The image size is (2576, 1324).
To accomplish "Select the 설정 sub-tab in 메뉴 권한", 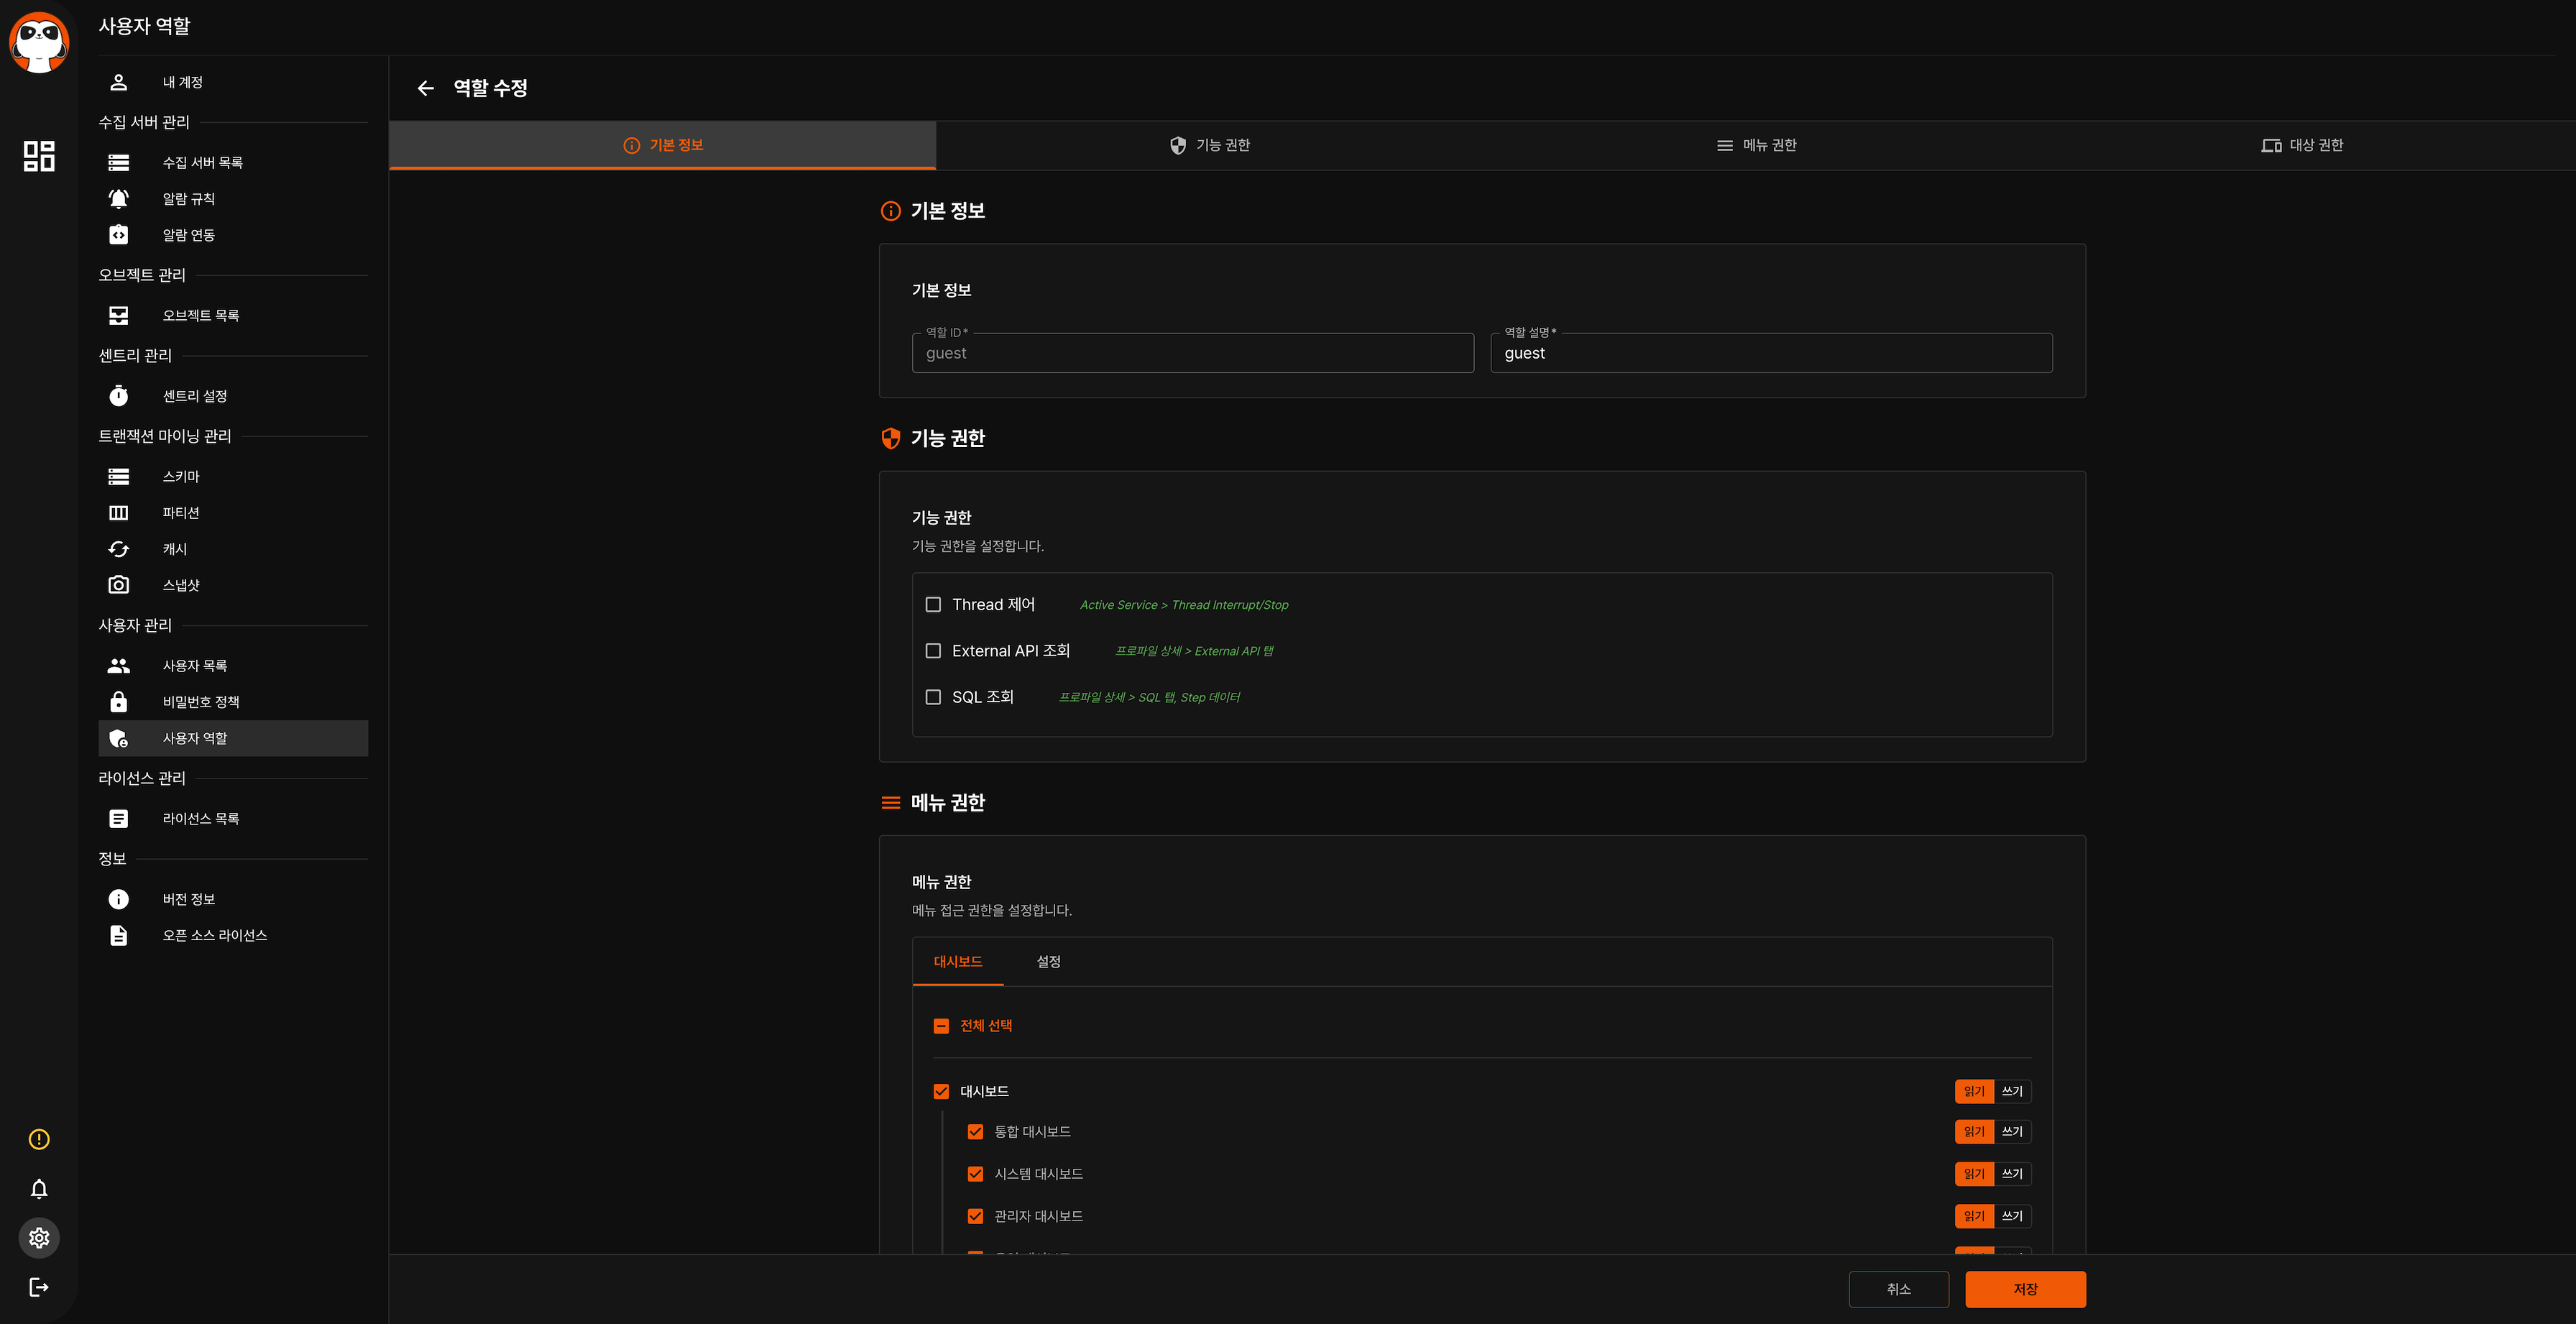I will tap(1048, 961).
